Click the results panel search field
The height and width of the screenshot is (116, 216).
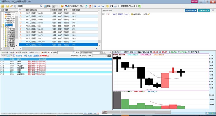click(x=66, y=53)
